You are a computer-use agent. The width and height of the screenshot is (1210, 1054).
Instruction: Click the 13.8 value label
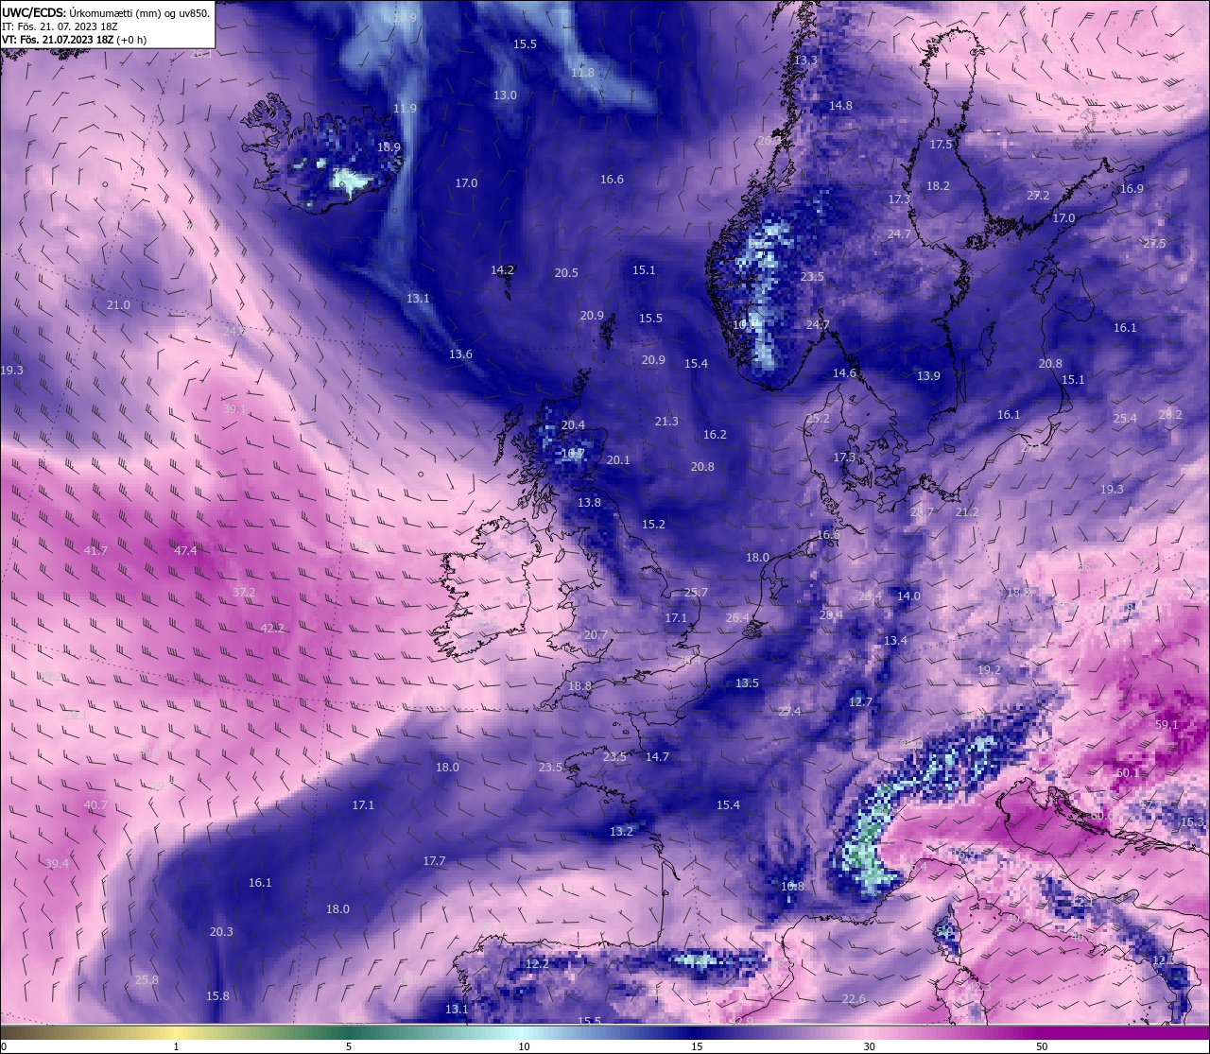[589, 503]
